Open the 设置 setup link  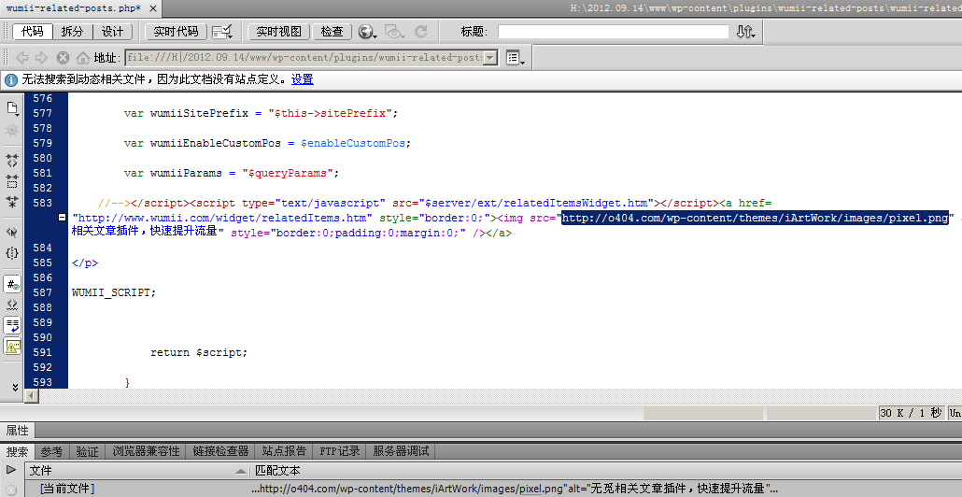click(302, 79)
